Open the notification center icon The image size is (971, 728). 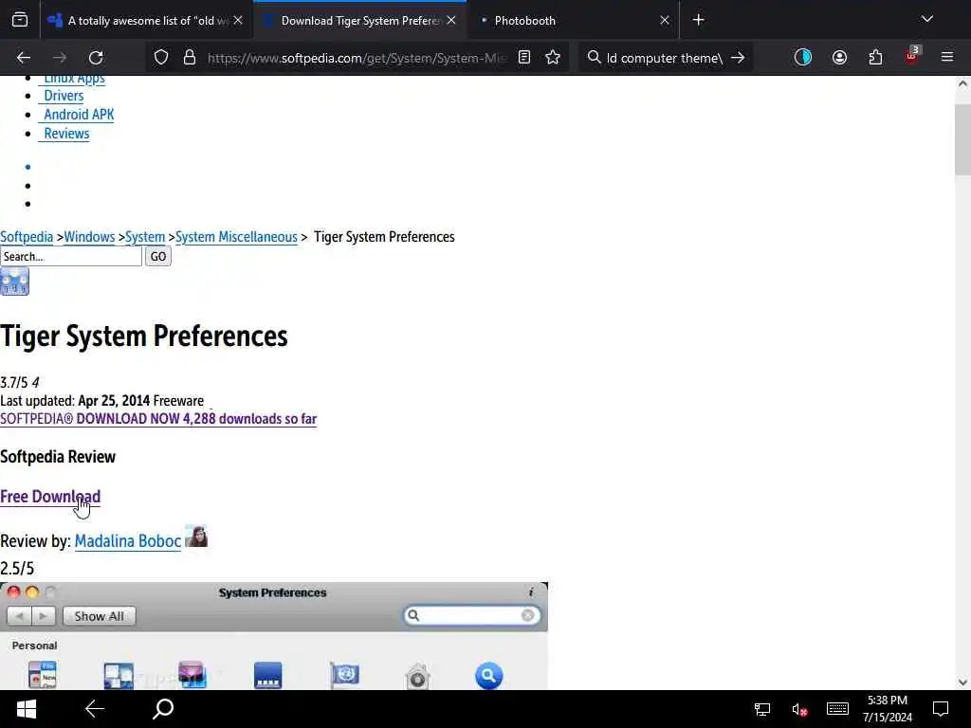tap(941, 709)
